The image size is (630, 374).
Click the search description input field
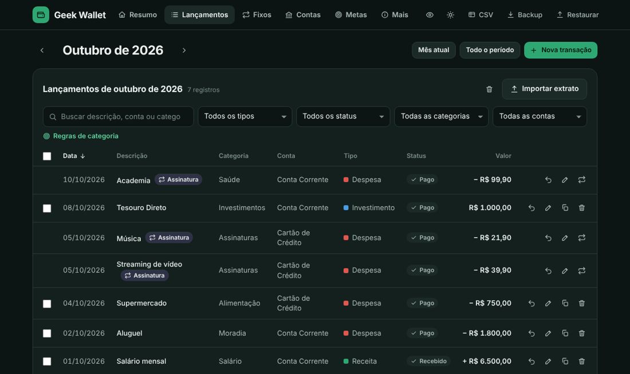(118, 116)
